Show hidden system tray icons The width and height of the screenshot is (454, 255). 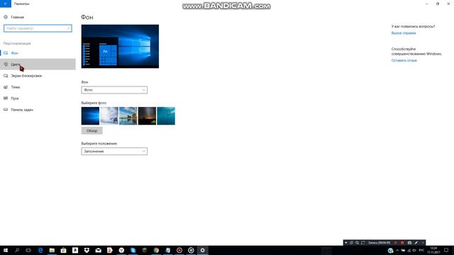[x=397, y=250]
